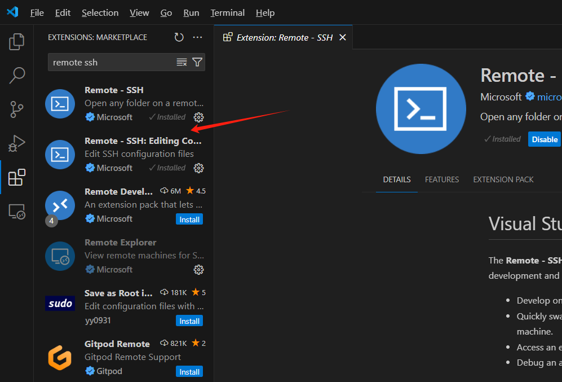Install the Gitpod Remote extension

pyautogui.click(x=189, y=372)
